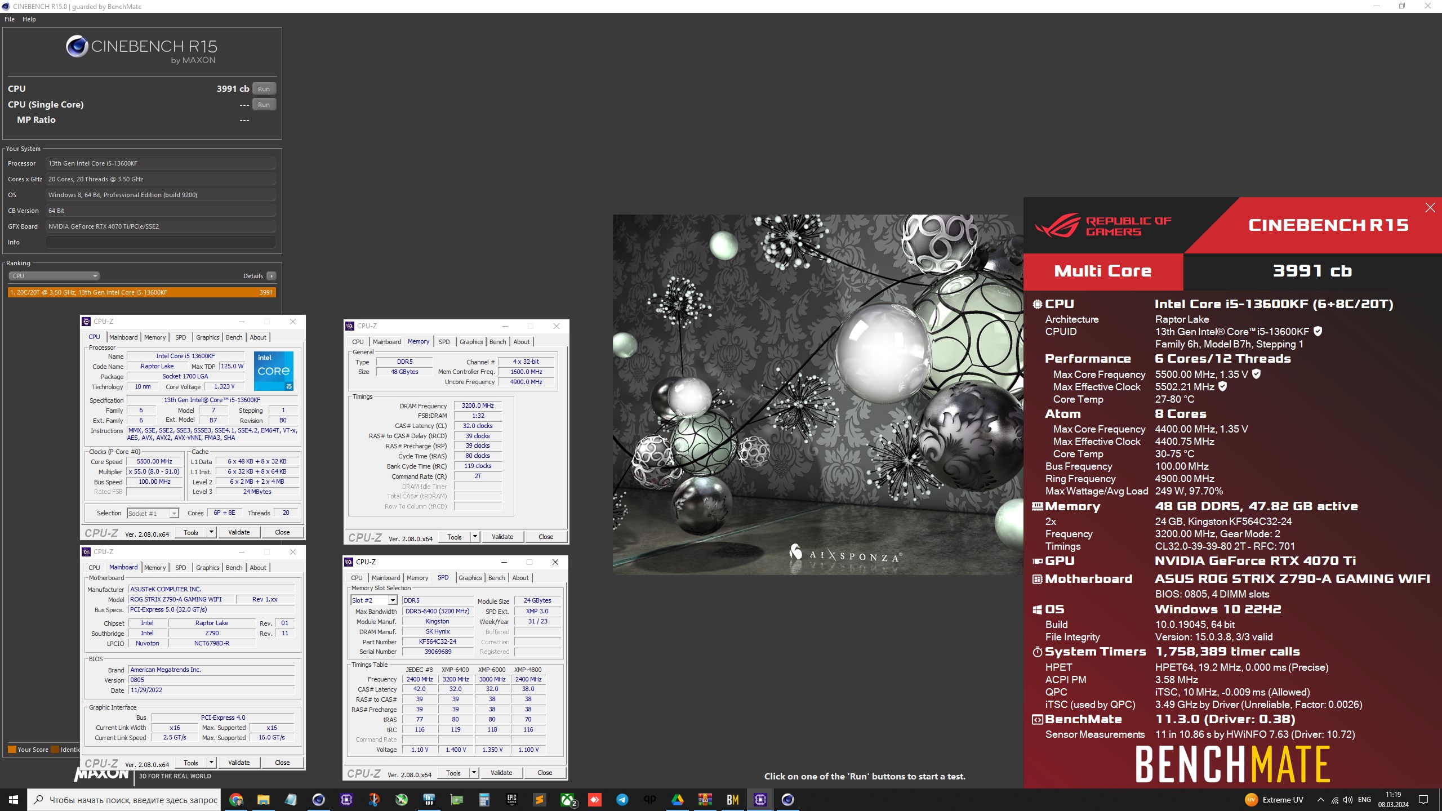The image size is (1442, 811).
Task: Switch to Bench tab in CPU-Z CPU window
Action: tap(234, 337)
